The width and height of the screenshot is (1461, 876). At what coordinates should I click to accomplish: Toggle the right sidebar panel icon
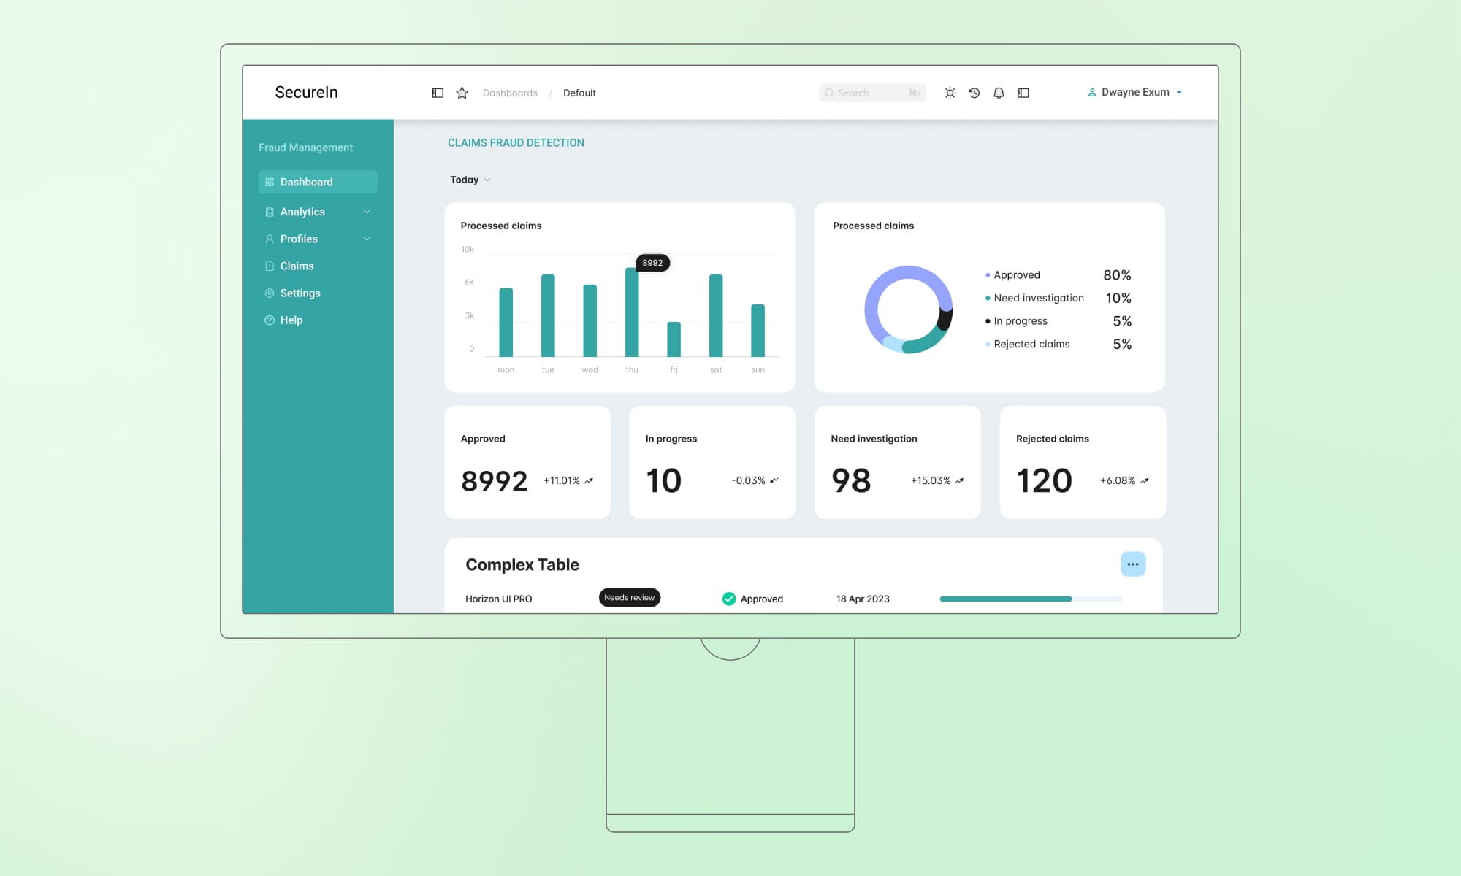point(1023,93)
